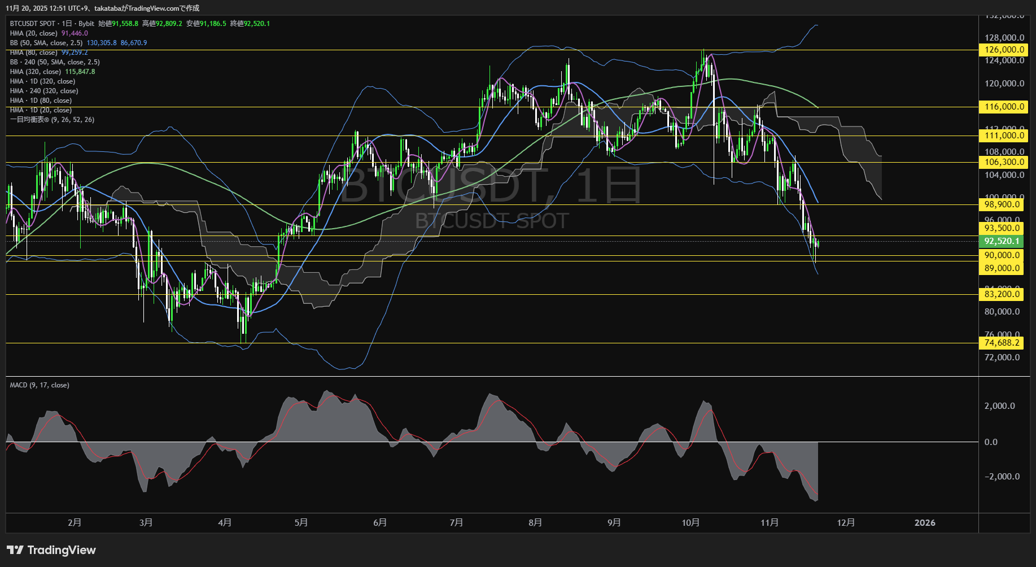Select the 83,200.0 yellow price label
Image resolution: width=1036 pixels, height=567 pixels.
coord(1002,294)
